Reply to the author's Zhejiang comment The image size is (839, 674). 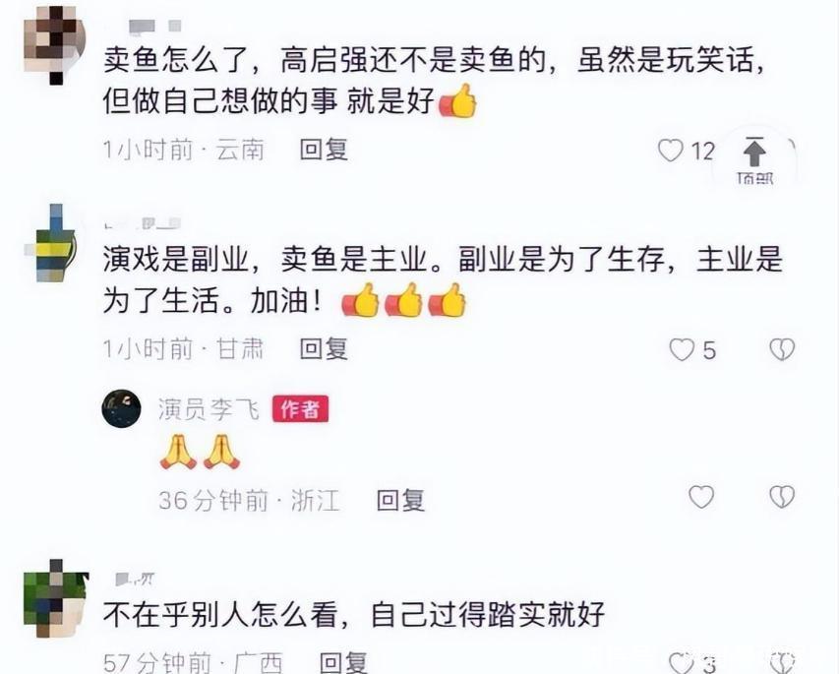click(x=400, y=500)
